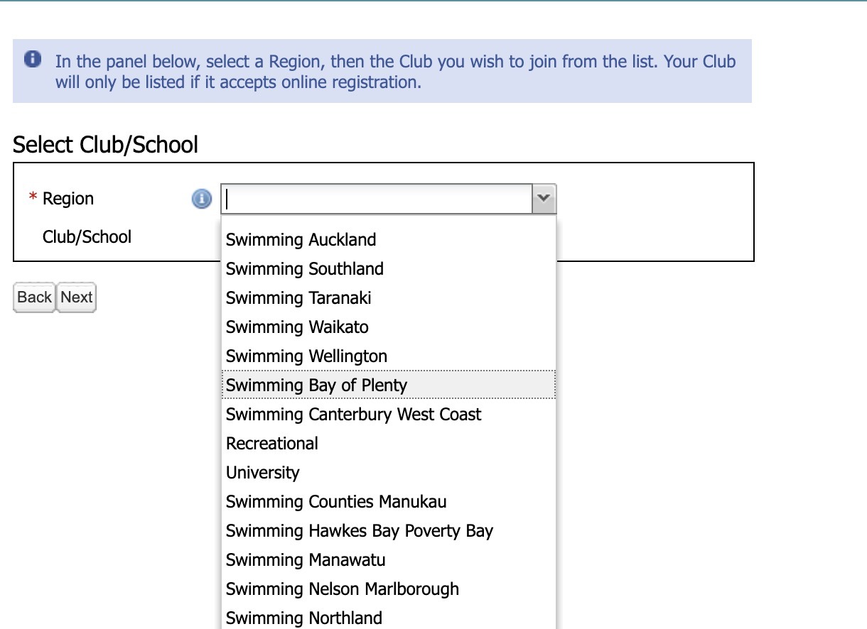Choose the University region option
867x629 pixels.
(263, 472)
